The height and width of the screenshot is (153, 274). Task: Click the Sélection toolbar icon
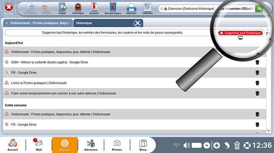(x=148, y=8)
